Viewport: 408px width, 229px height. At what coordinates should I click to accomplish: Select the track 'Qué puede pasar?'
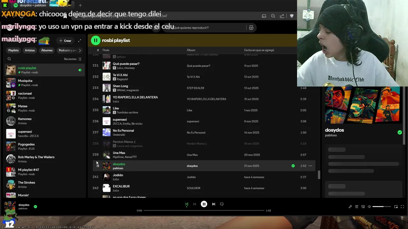point(126,64)
